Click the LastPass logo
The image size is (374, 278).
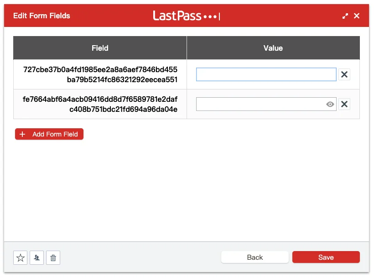click(x=186, y=16)
